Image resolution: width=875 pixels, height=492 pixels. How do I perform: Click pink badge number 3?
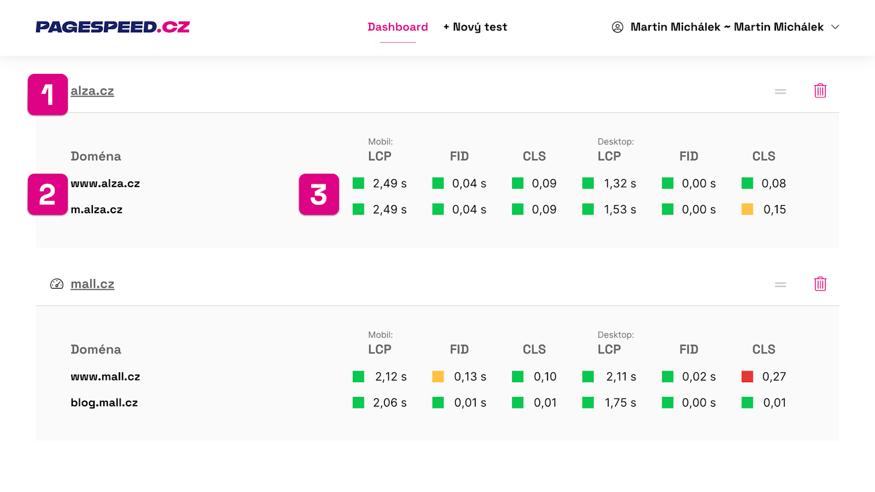319,195
